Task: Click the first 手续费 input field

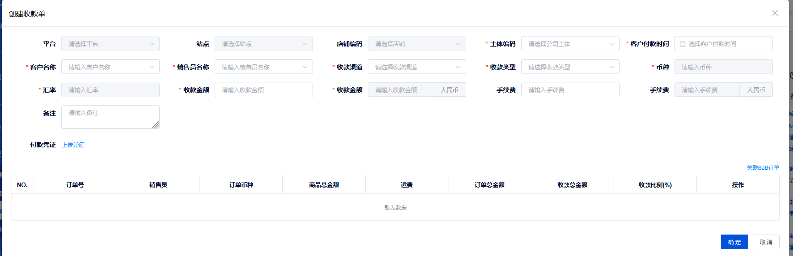Action: [x=570, y=90]
